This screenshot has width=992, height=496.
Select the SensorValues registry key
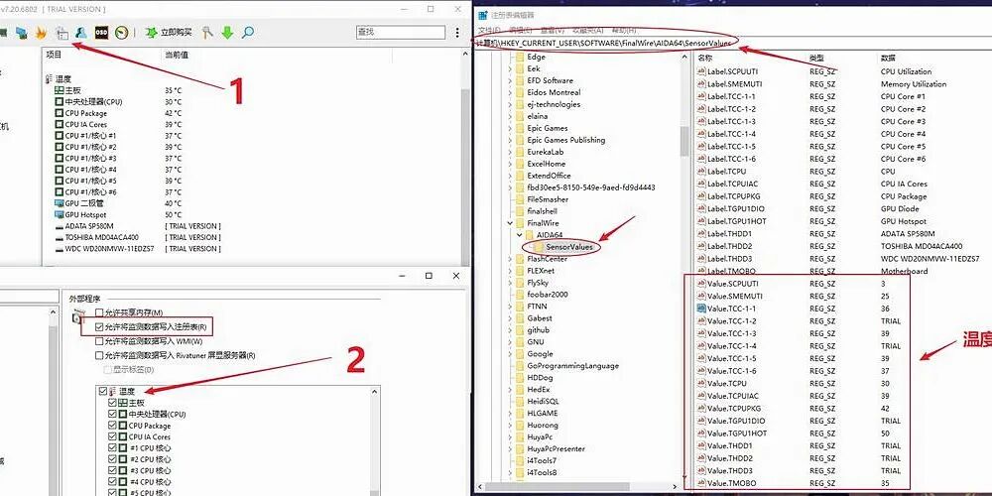tap(569, 247)
